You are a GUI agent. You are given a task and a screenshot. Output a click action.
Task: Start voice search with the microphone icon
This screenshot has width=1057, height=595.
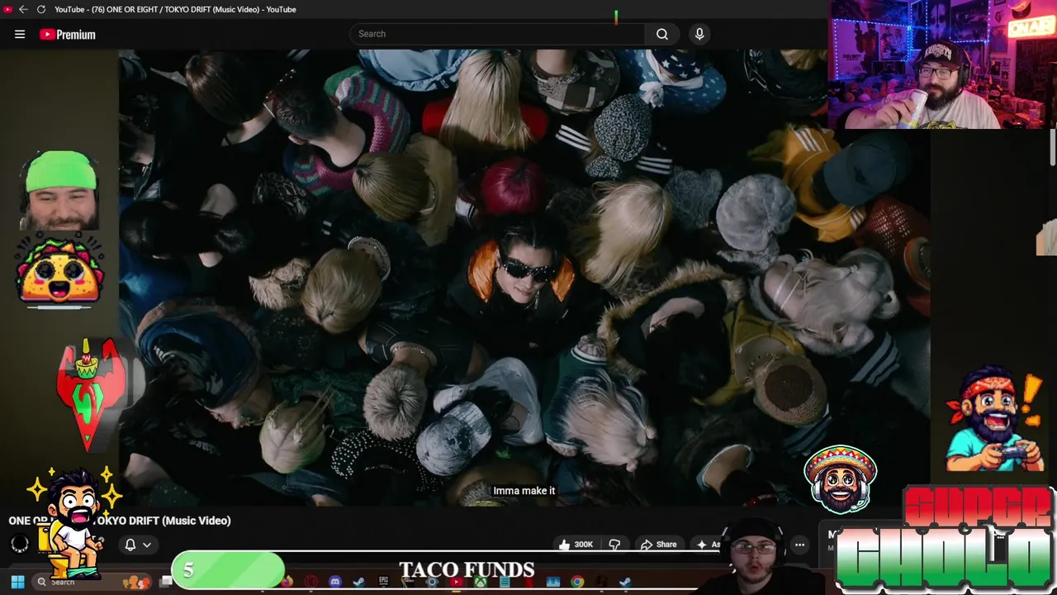699,34
